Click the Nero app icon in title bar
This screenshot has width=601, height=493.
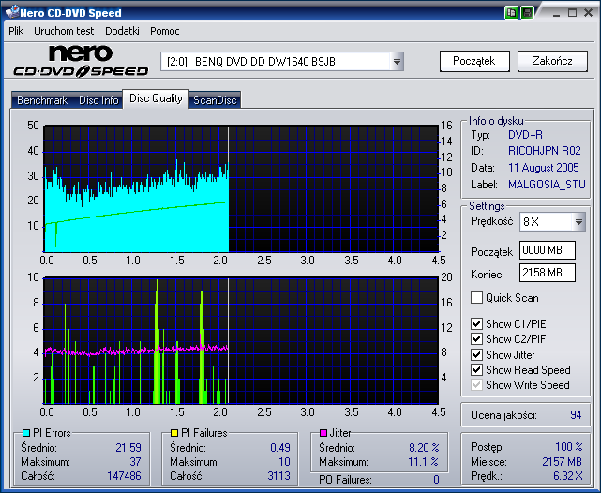tap(12, 11)
